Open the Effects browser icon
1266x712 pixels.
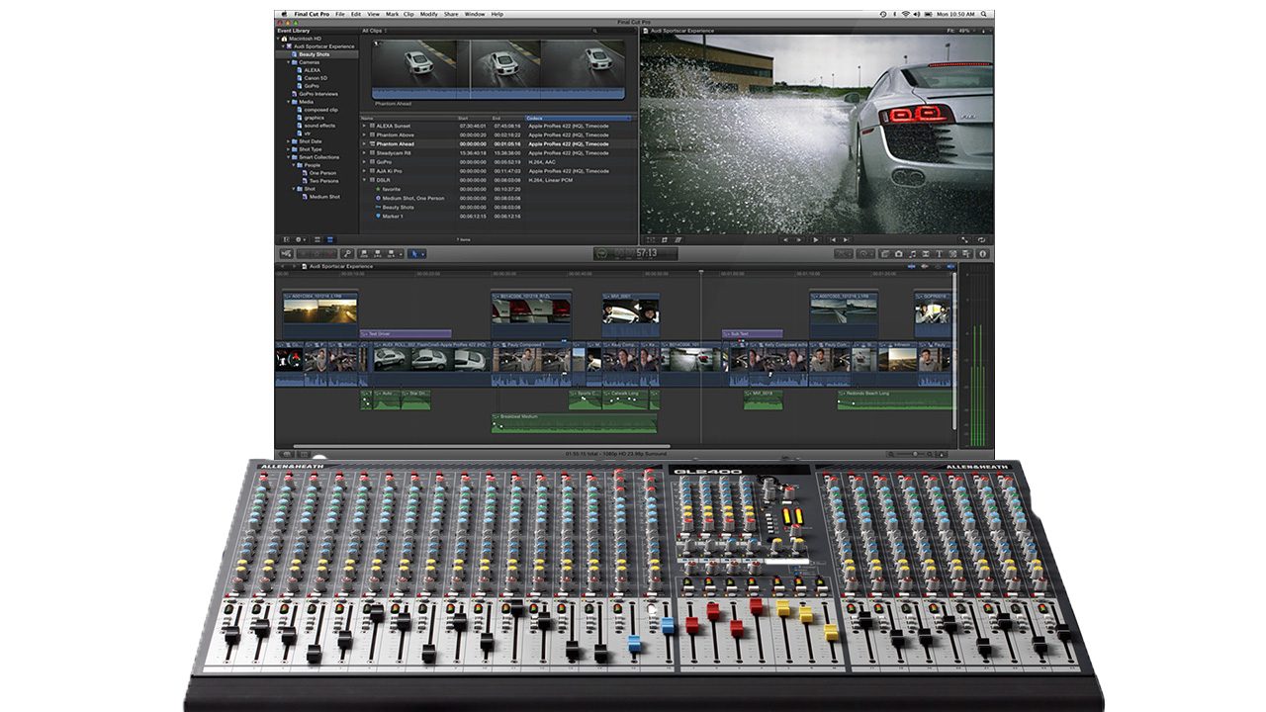coord(883,253)
